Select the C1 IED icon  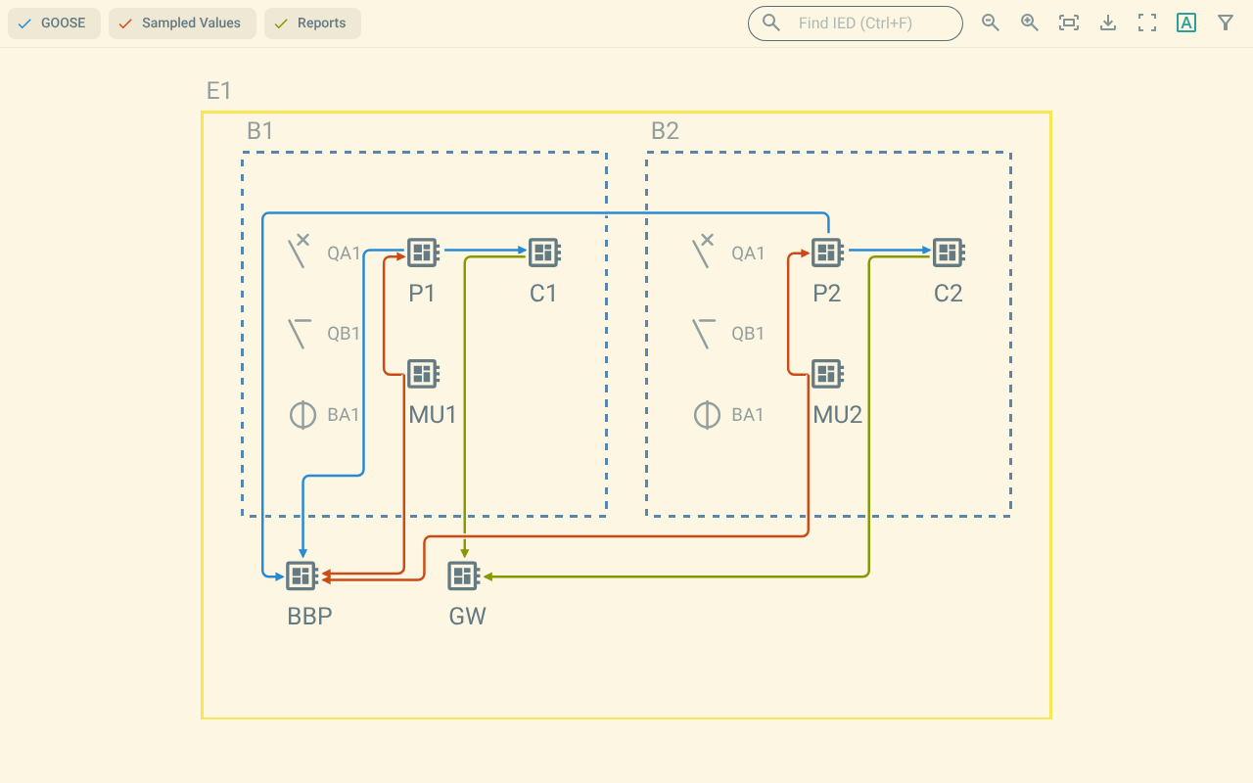coord(544,253)
